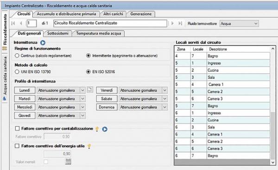
Task: Click the Venerdì day button
Action: [x=107, y=90]
